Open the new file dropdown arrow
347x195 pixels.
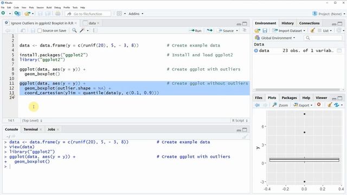coord(10,14)
